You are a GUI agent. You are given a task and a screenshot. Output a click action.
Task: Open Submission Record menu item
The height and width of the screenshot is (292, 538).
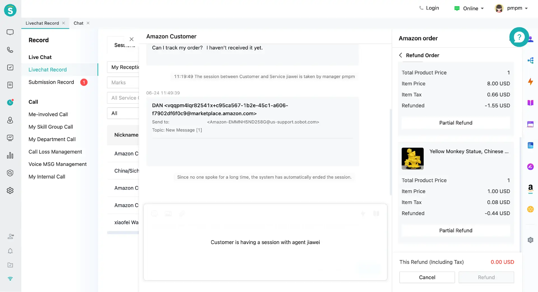tap(51, 82)
